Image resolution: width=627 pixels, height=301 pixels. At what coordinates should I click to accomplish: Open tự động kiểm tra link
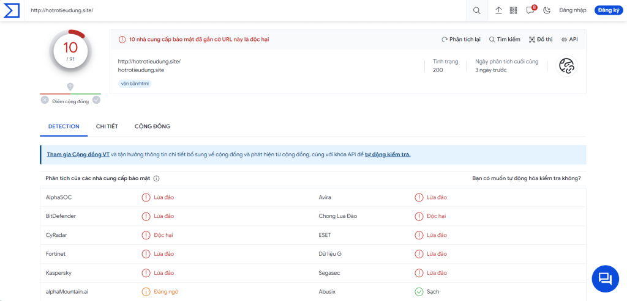click(388, 154)
